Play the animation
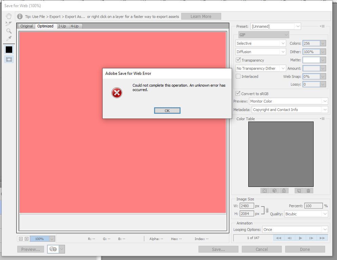 point(300,238)
